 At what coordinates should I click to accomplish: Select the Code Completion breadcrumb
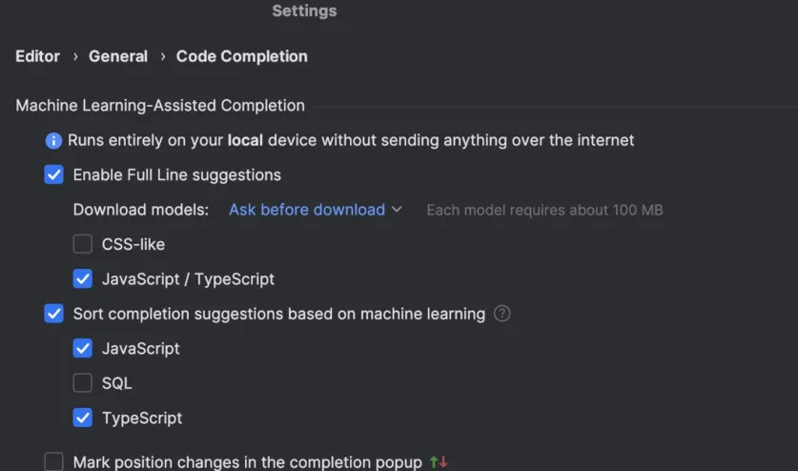pos(242,56)
